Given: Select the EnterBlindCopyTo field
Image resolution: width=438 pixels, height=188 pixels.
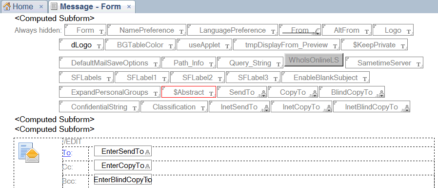Looking at the screenshot, I should pos(123,179).
